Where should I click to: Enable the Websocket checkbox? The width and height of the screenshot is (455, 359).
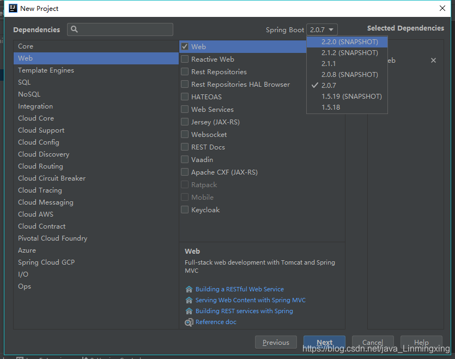pyautogui.click(x=185, y=134)
